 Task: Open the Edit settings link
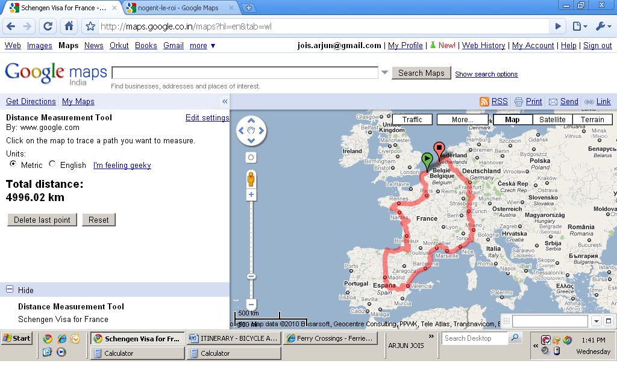(x=207, y=117)
